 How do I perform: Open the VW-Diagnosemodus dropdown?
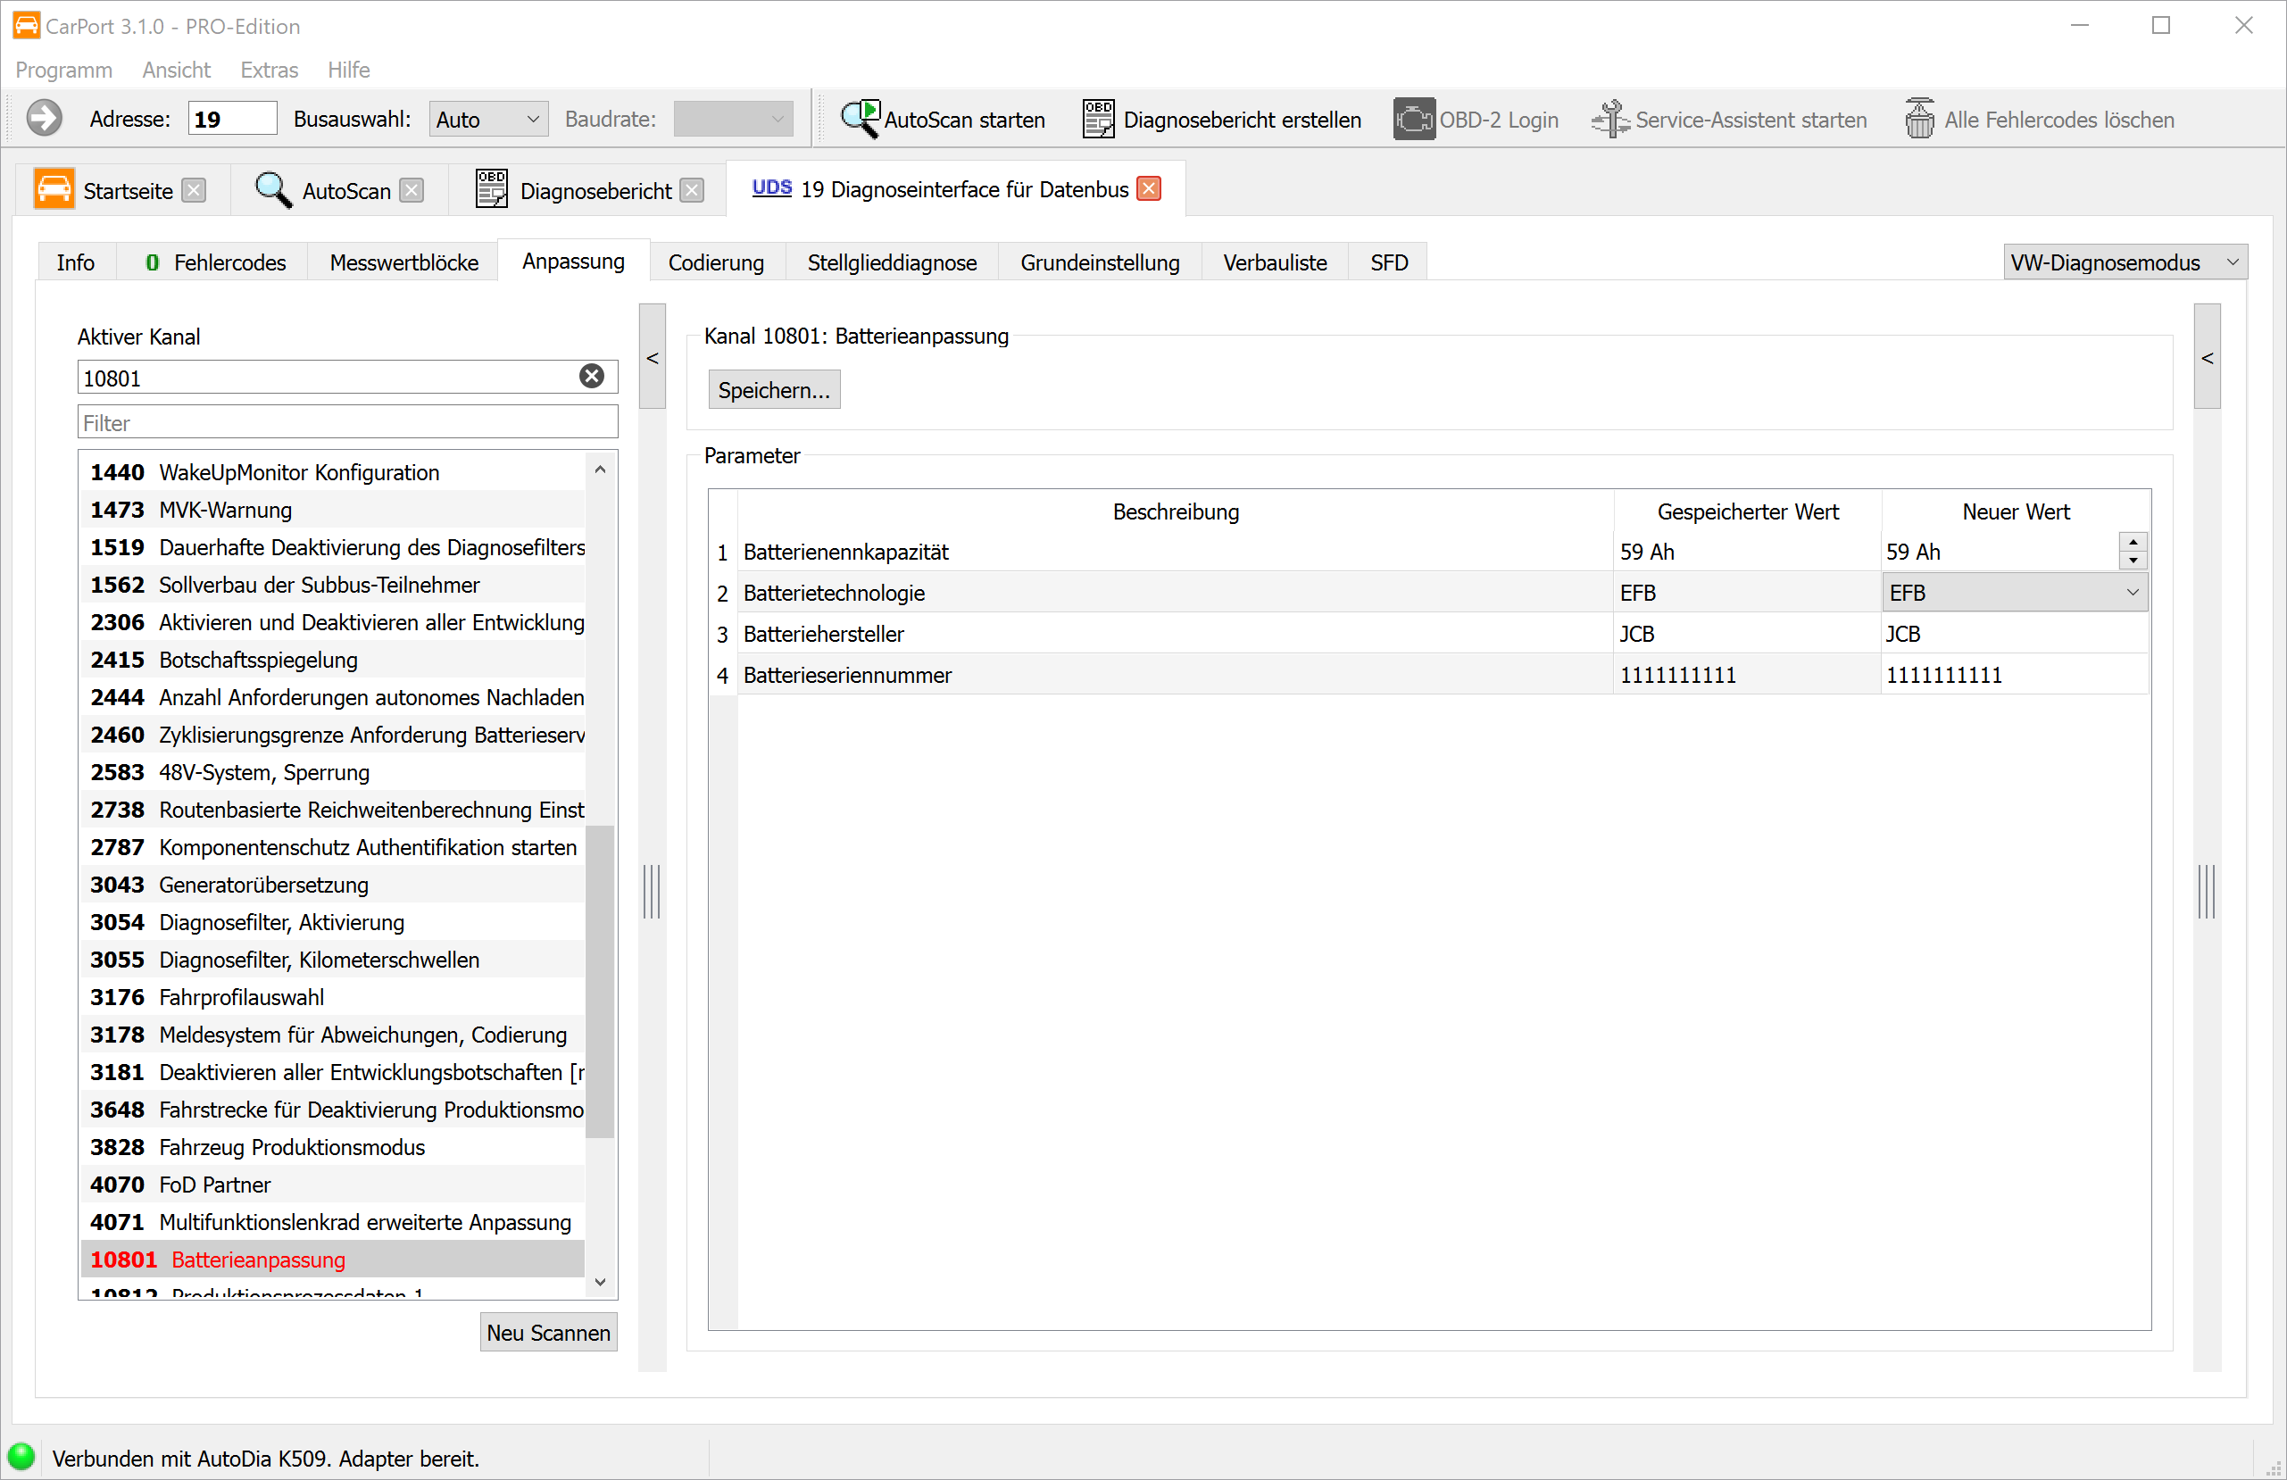coord(2233,262)
